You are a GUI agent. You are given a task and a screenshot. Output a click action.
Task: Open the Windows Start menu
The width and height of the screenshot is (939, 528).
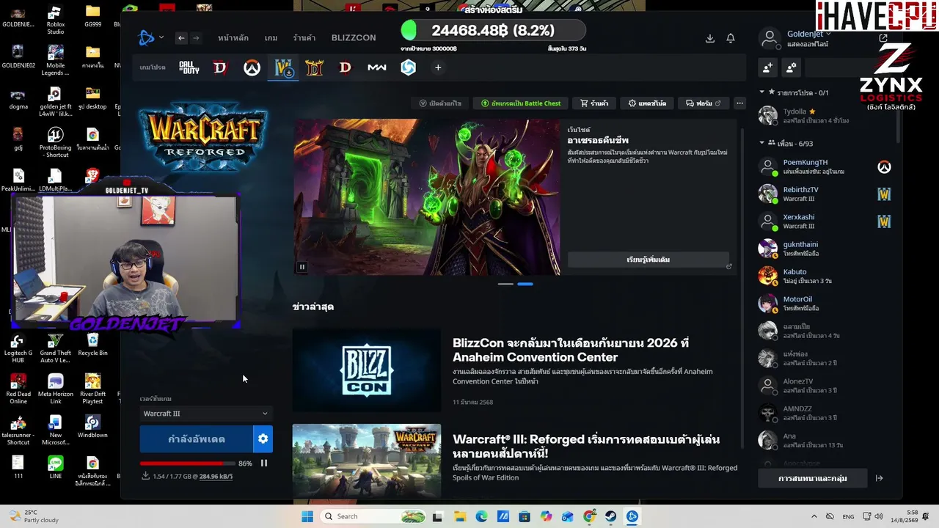pyautogui.click(x=307, y=516)
